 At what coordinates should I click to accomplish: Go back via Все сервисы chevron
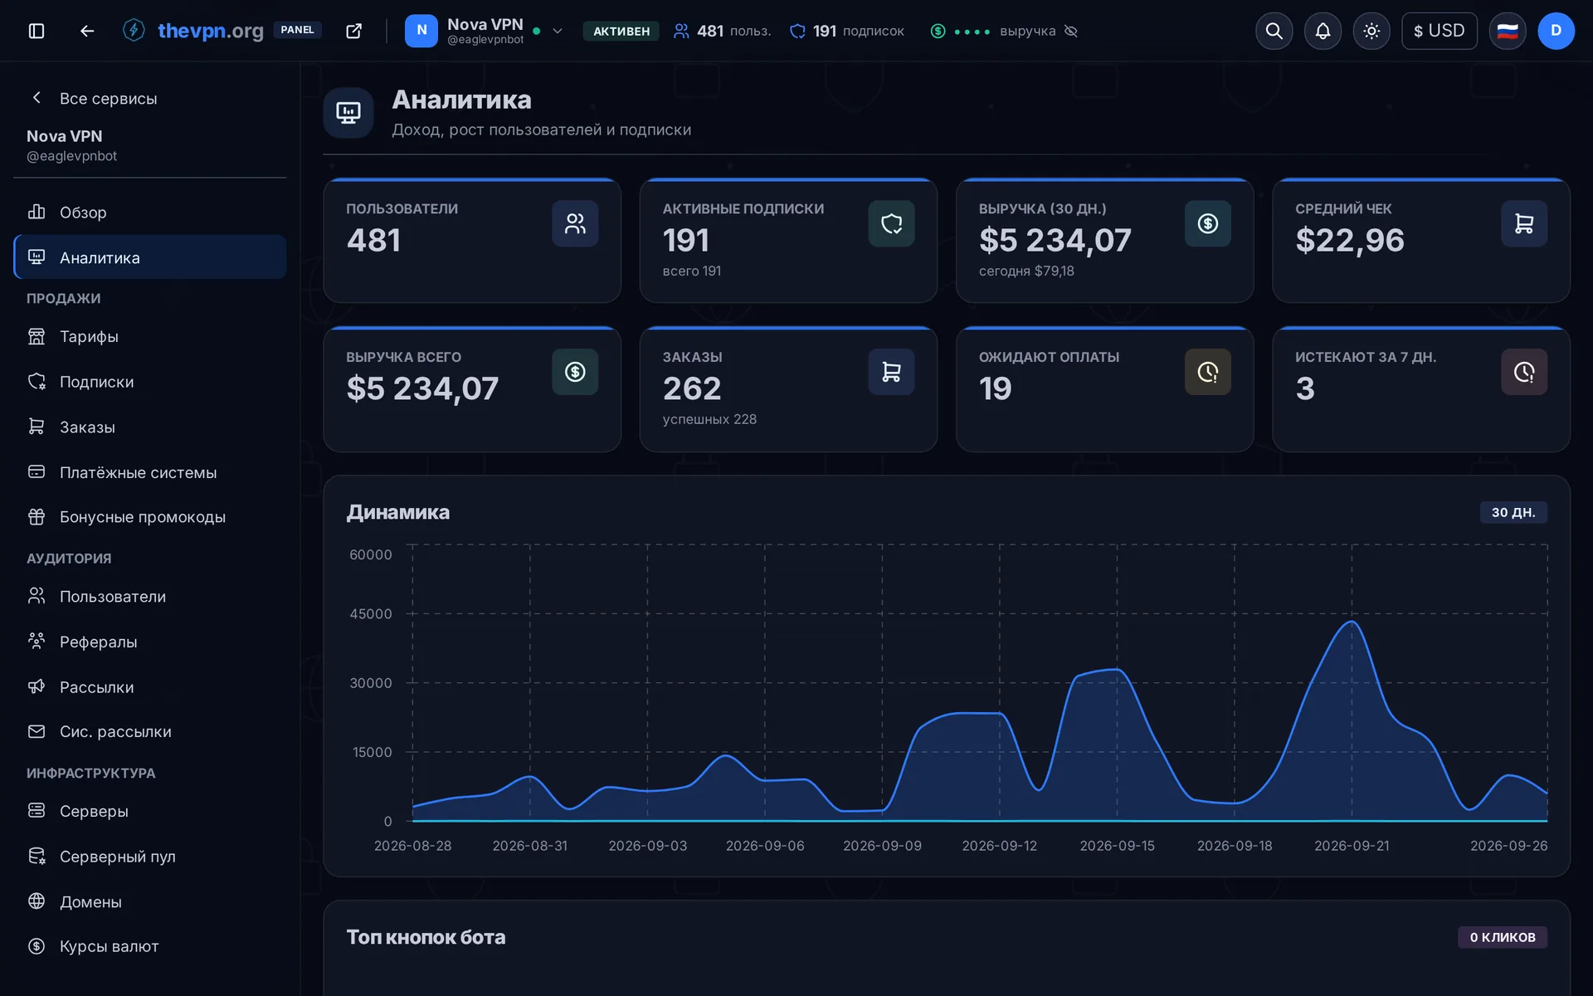pyautogui.click(x=37, y=98)
